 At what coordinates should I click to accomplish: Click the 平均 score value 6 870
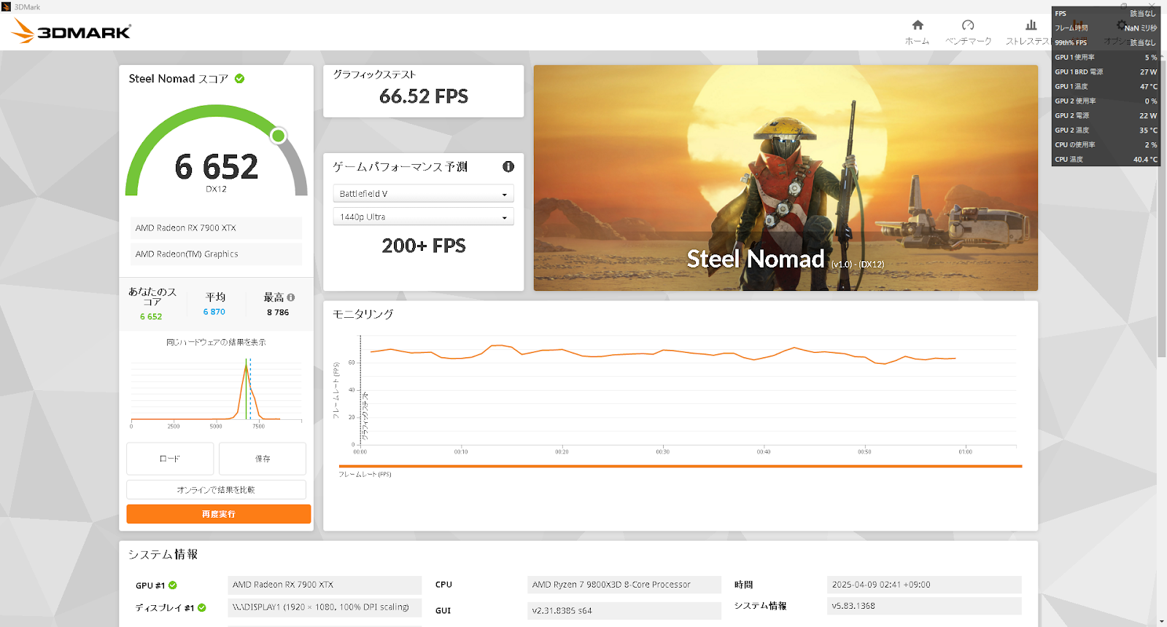click(x=214, y=312)
